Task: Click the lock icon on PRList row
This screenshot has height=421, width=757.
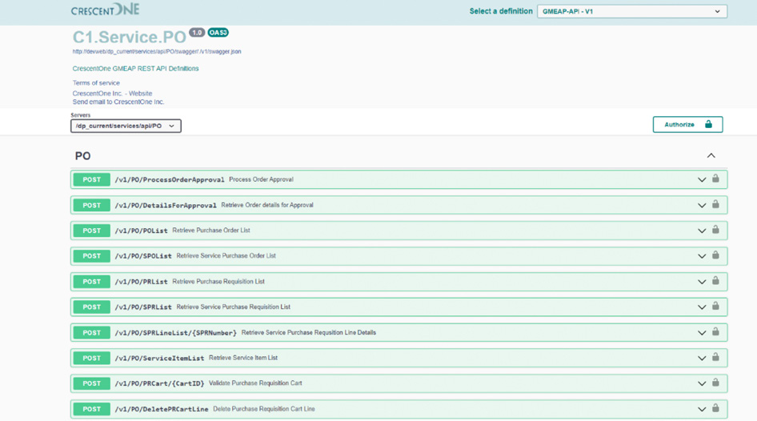Action: coord(715,280)
